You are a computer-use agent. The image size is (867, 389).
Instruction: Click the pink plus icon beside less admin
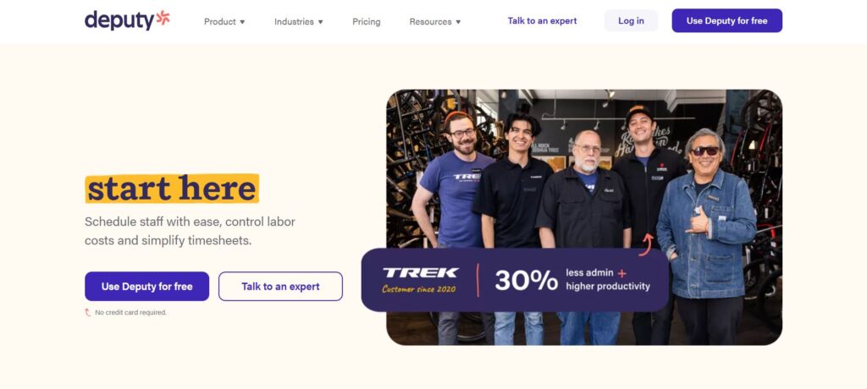[622, 273]
